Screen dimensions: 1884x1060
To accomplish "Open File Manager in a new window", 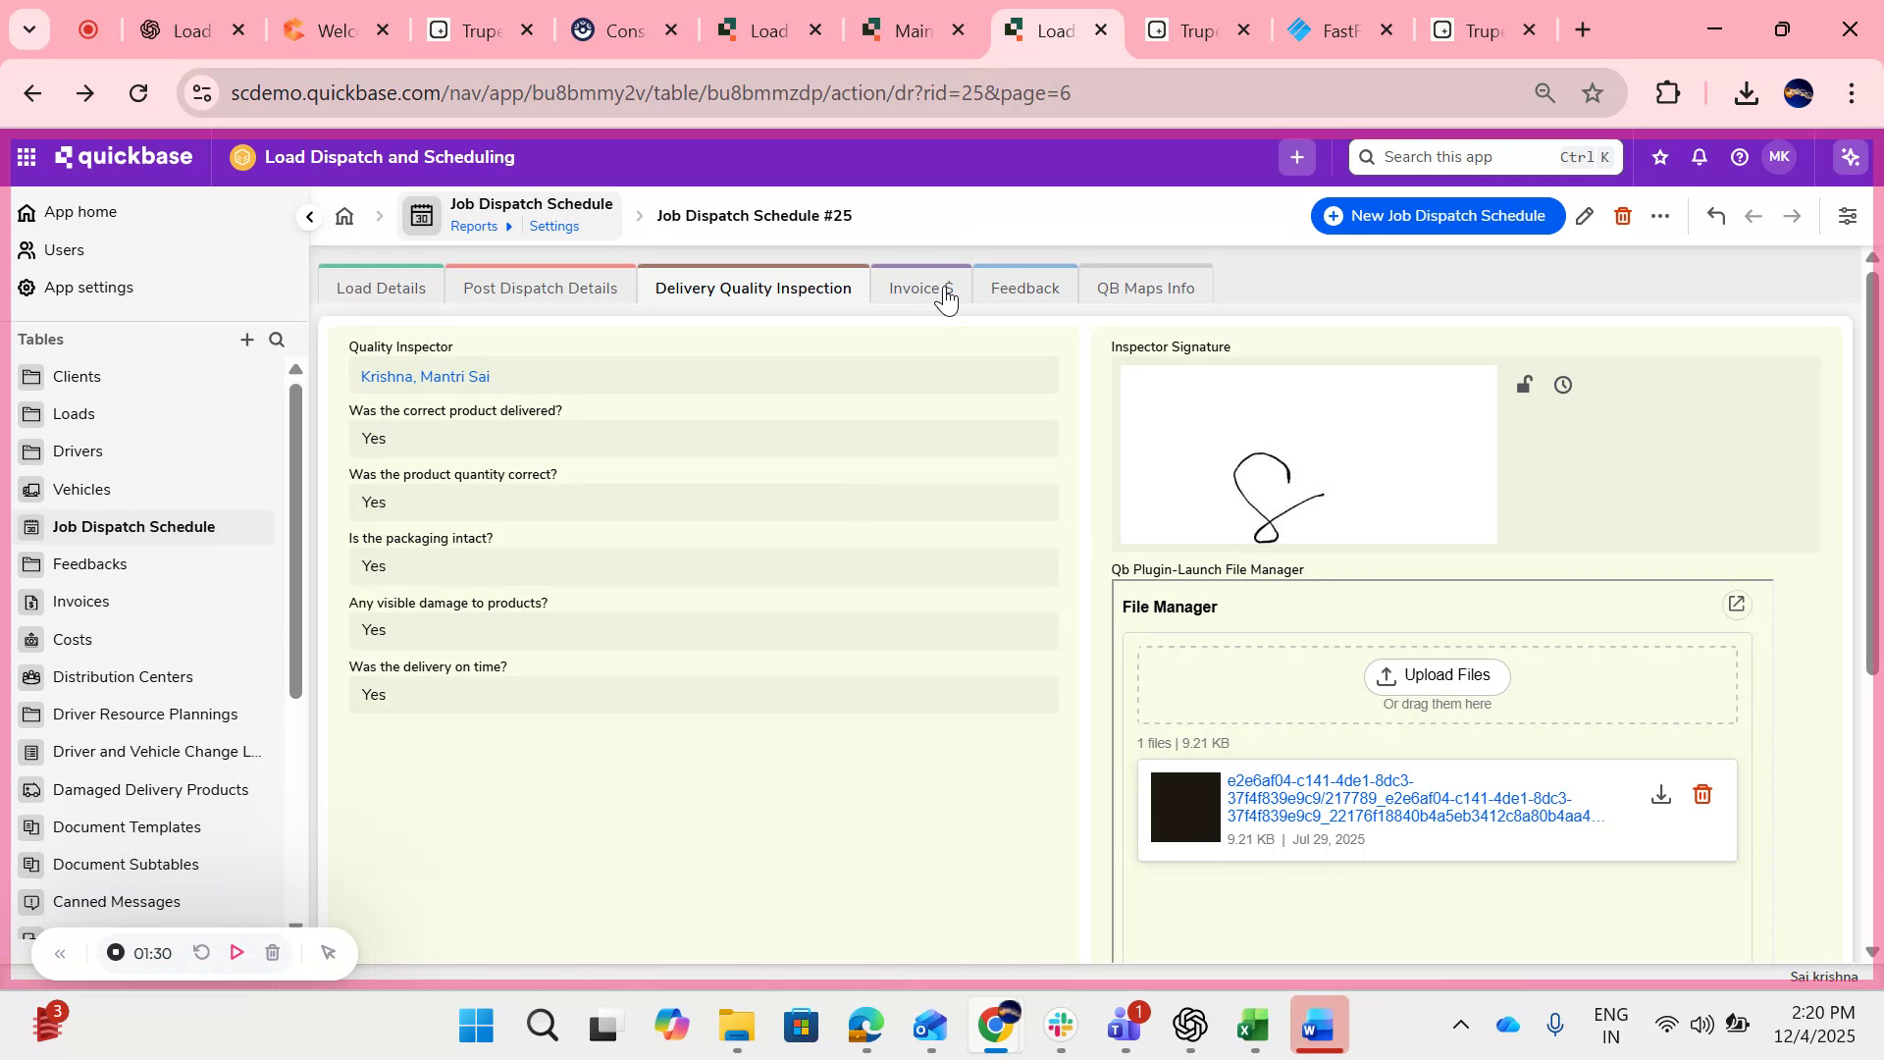I will (x=1737, y=604).
